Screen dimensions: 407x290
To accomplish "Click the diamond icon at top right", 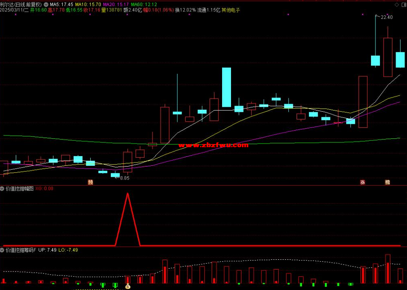I will point(396,5).
